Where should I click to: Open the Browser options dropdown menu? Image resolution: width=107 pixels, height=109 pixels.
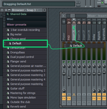coord(2,10)
